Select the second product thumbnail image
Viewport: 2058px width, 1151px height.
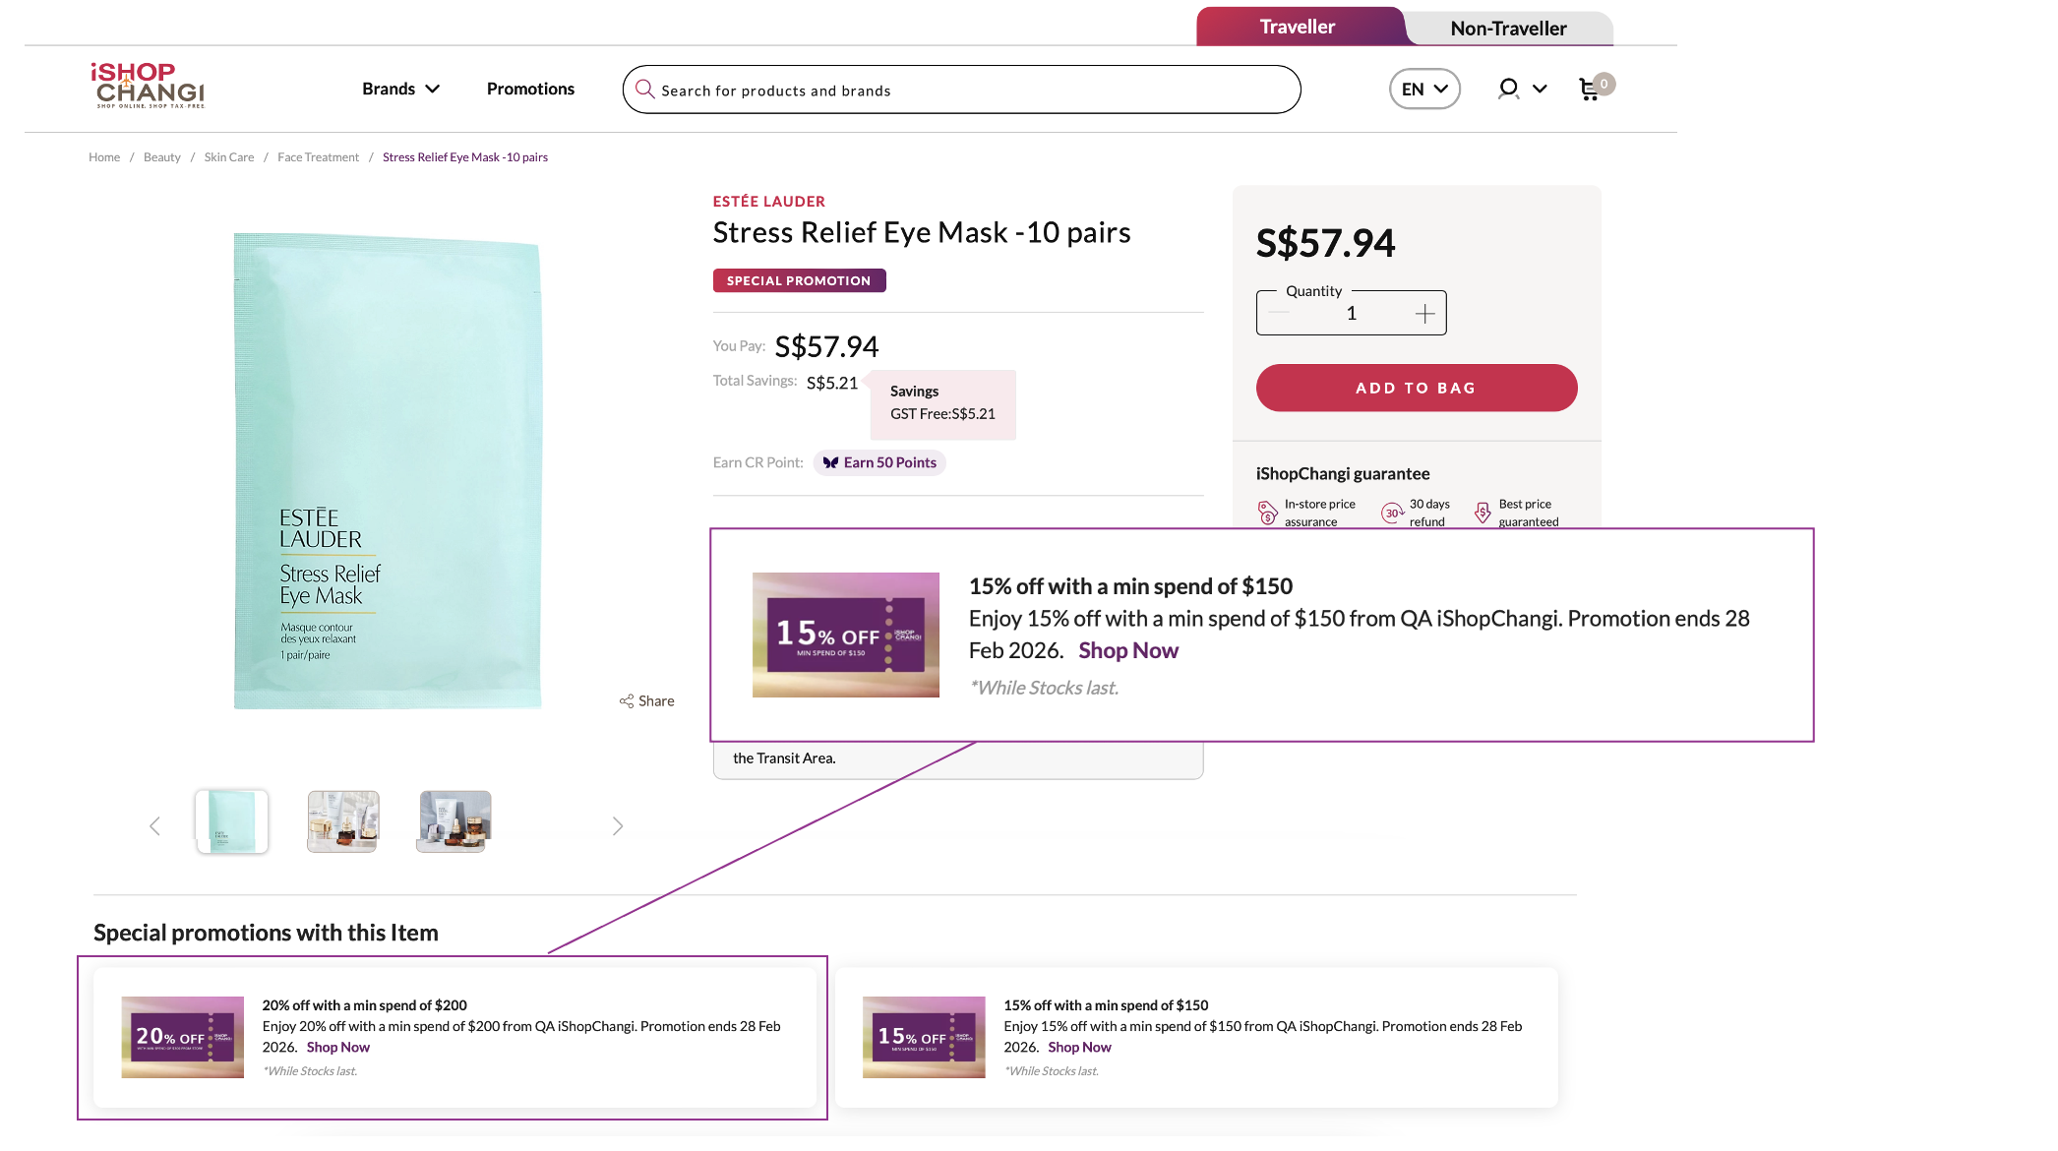342,821
